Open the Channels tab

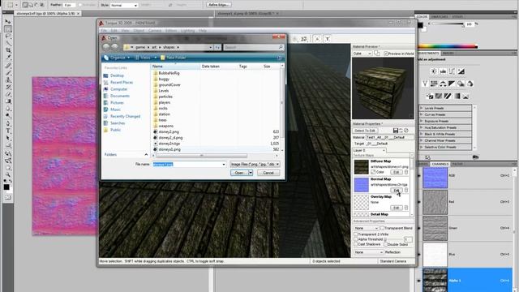(440, 164)
